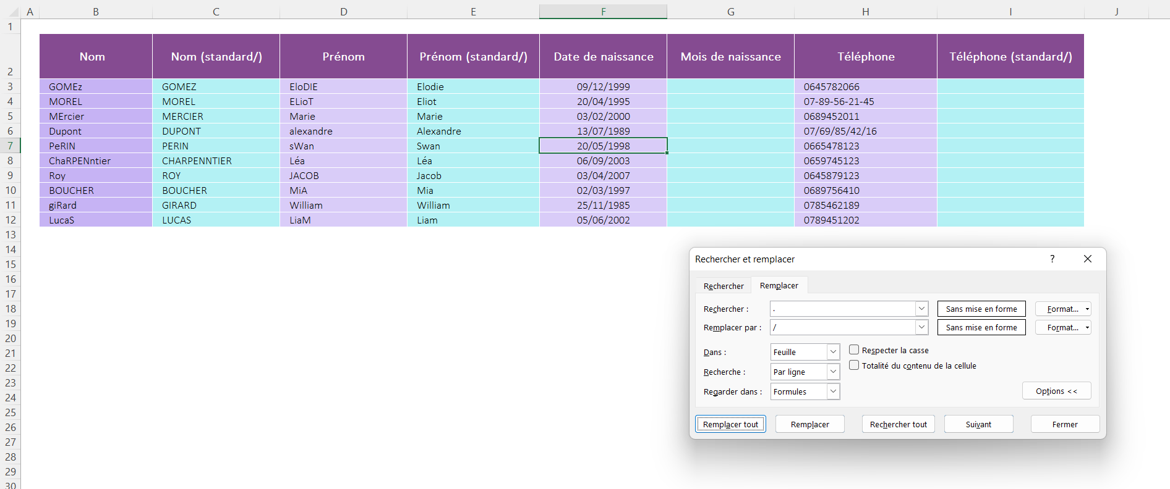
Task: Expand the Rechercher field history dropdown
Action: pyautogui.click(x=921, y=309)
